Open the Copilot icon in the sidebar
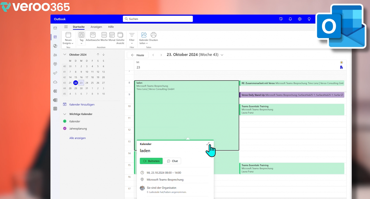Viewport: 370px width, 199px height. pyautogui.click(x=55, y=46)
